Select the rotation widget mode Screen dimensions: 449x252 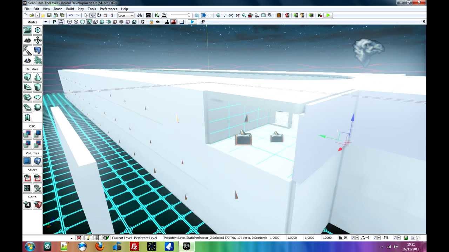point(99,15)
